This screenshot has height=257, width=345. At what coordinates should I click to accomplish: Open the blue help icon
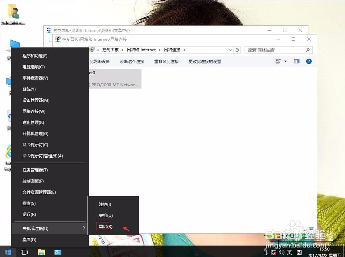[309, 61]
